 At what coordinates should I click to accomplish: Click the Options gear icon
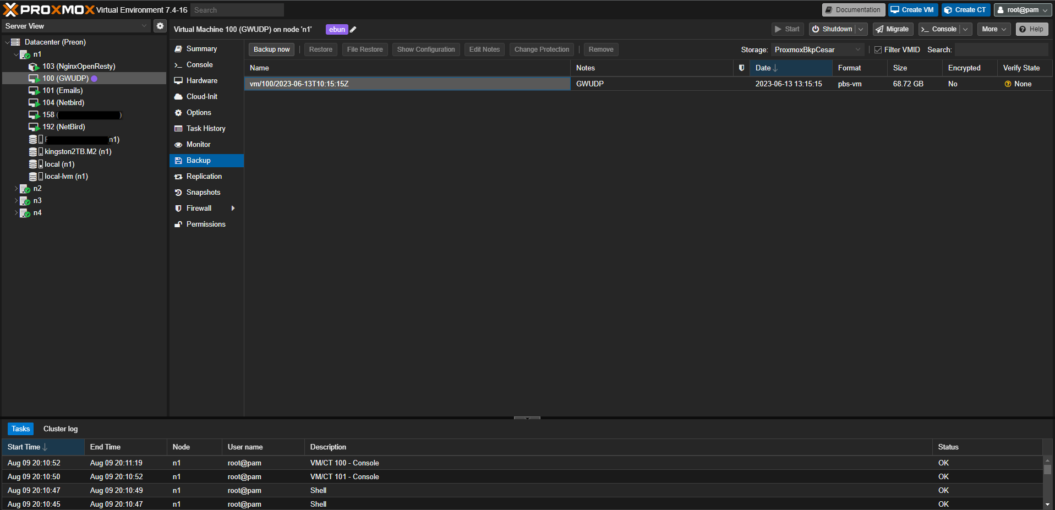coord(178,113)
